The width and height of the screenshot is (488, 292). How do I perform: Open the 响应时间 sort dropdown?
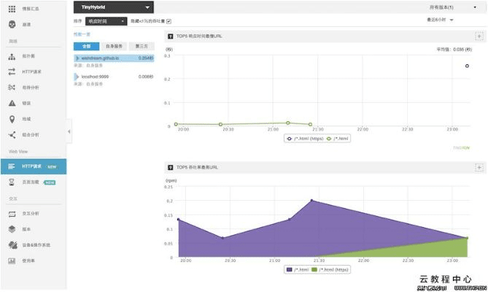point(106,21)
